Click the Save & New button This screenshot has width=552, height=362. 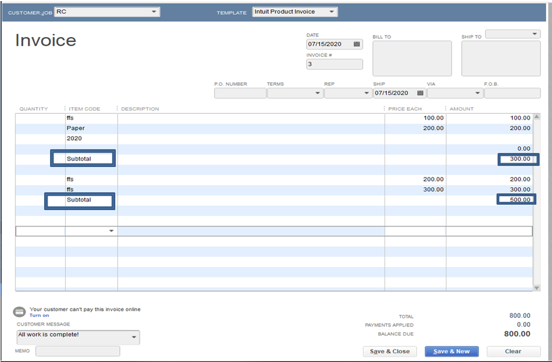click(x=451, y=351)
